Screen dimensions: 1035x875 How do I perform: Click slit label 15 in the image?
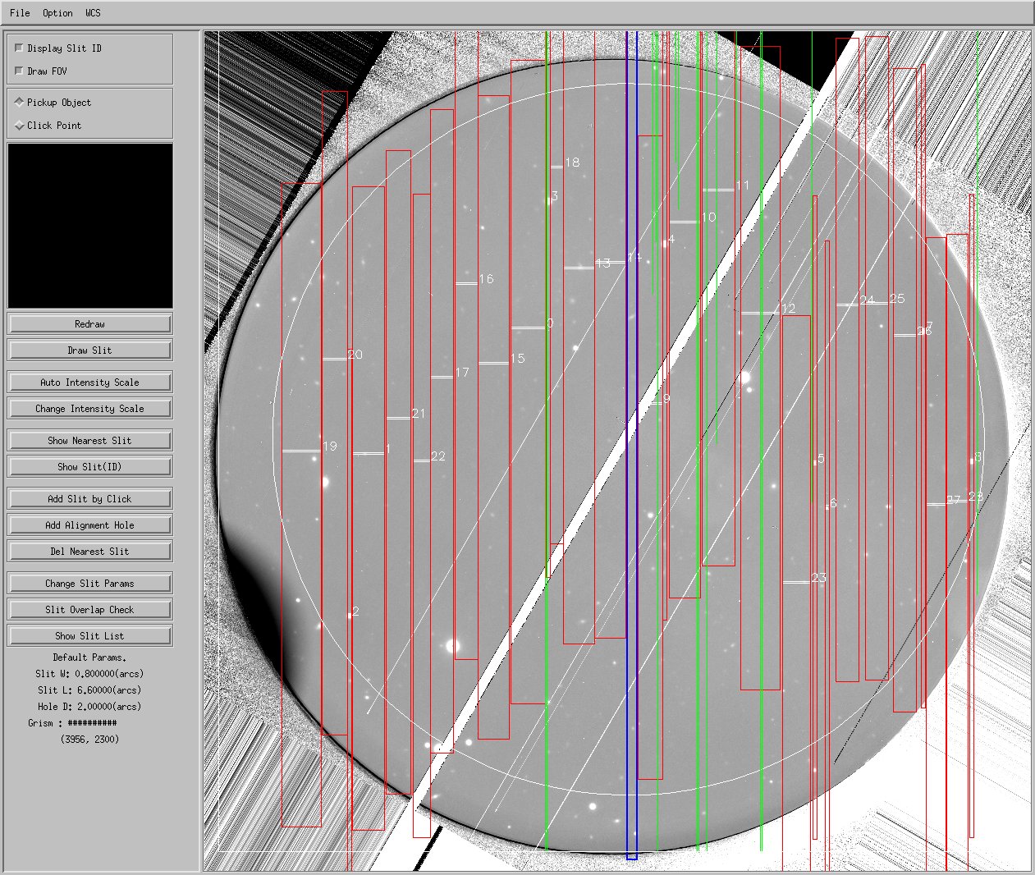517,359
